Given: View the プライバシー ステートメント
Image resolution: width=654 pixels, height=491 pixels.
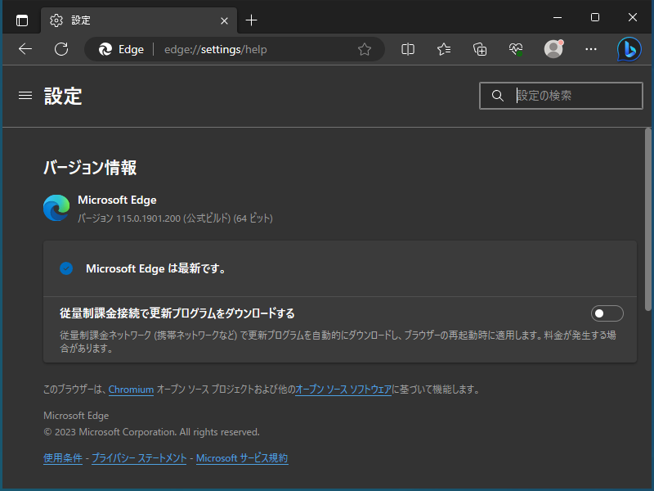Looking at the screenshot, I should point(137,457).
